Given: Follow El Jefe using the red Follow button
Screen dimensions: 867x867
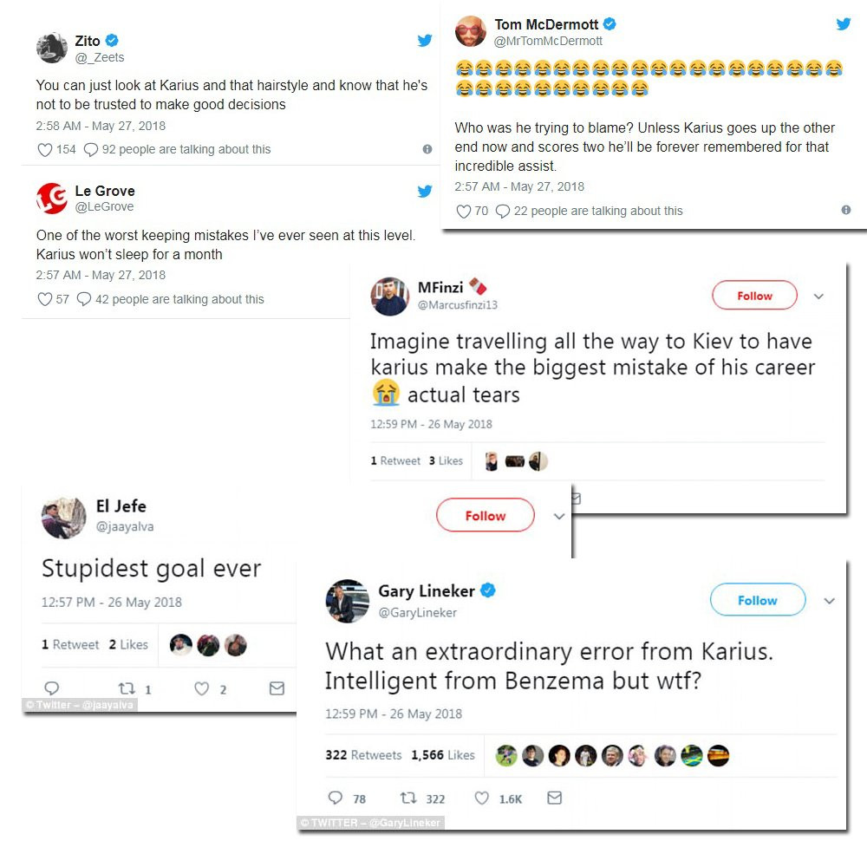Looking at the screenshot, I should pyautogui.click(x=486, y=515).
